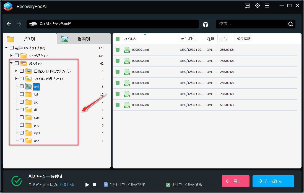Switch to the 種類別 tab

click(x=83, y=39)
